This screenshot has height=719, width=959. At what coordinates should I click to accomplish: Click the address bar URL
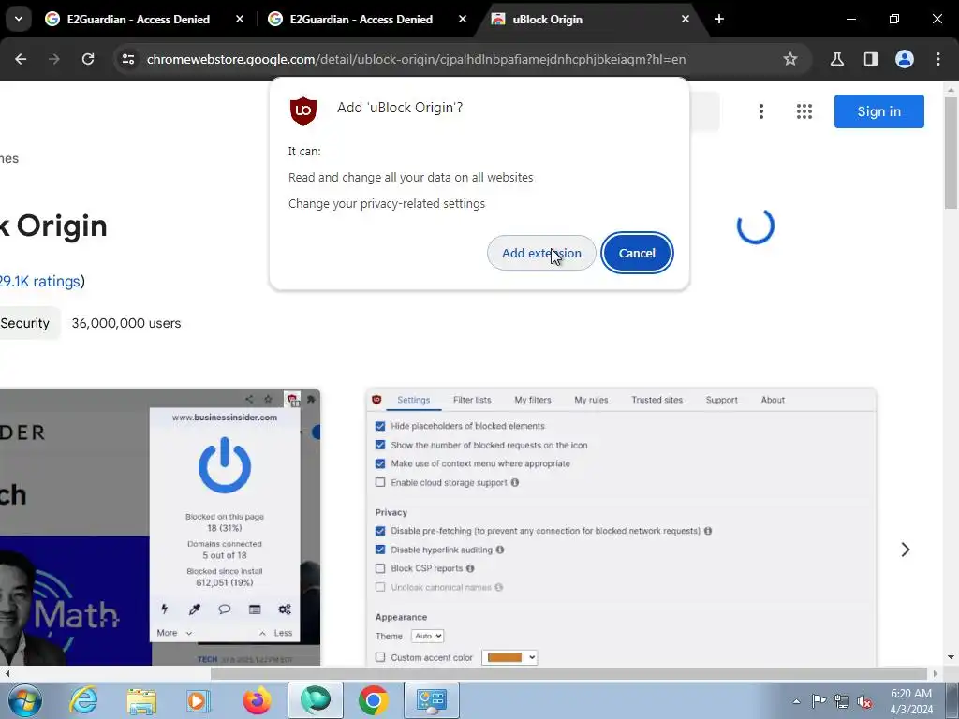(416, 59)
